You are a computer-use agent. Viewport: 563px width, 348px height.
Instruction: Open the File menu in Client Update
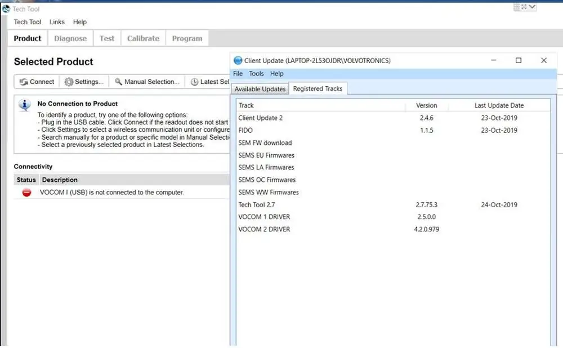click(x=238, y=74)
